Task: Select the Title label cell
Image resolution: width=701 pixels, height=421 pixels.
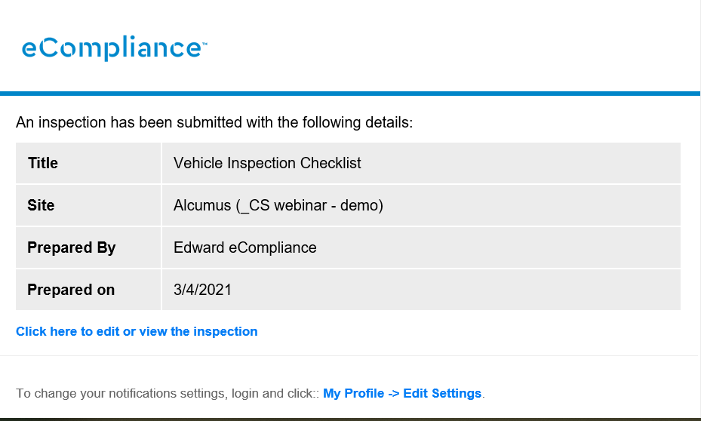Action: tap(88, 163)
